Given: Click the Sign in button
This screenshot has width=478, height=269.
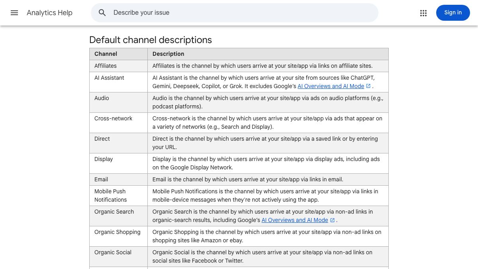Looking at the screenshot, I should pyautogui.click(x=453, y=13).
